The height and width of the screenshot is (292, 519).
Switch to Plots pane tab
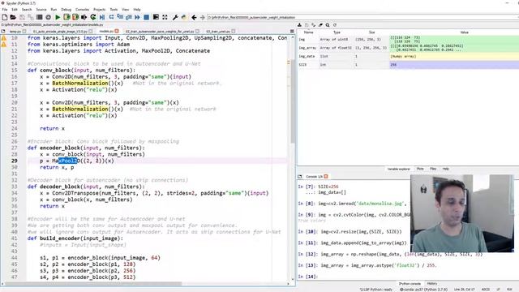tap(420, 169)
